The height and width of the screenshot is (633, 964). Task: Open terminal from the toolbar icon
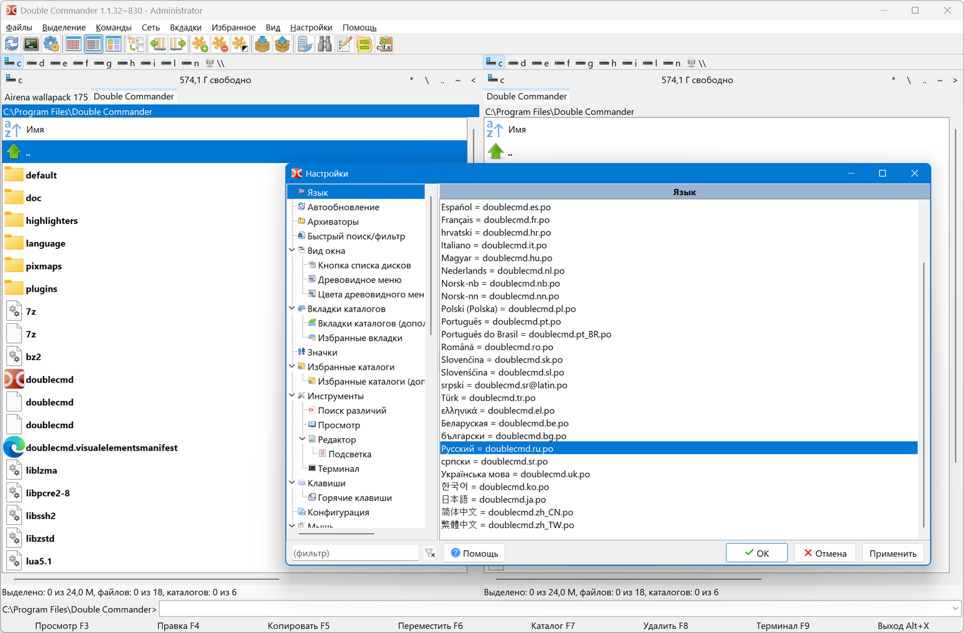31,44
